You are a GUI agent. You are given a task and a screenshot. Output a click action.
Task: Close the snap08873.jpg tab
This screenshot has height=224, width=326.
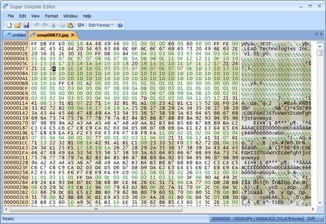[x=72, y=35]
